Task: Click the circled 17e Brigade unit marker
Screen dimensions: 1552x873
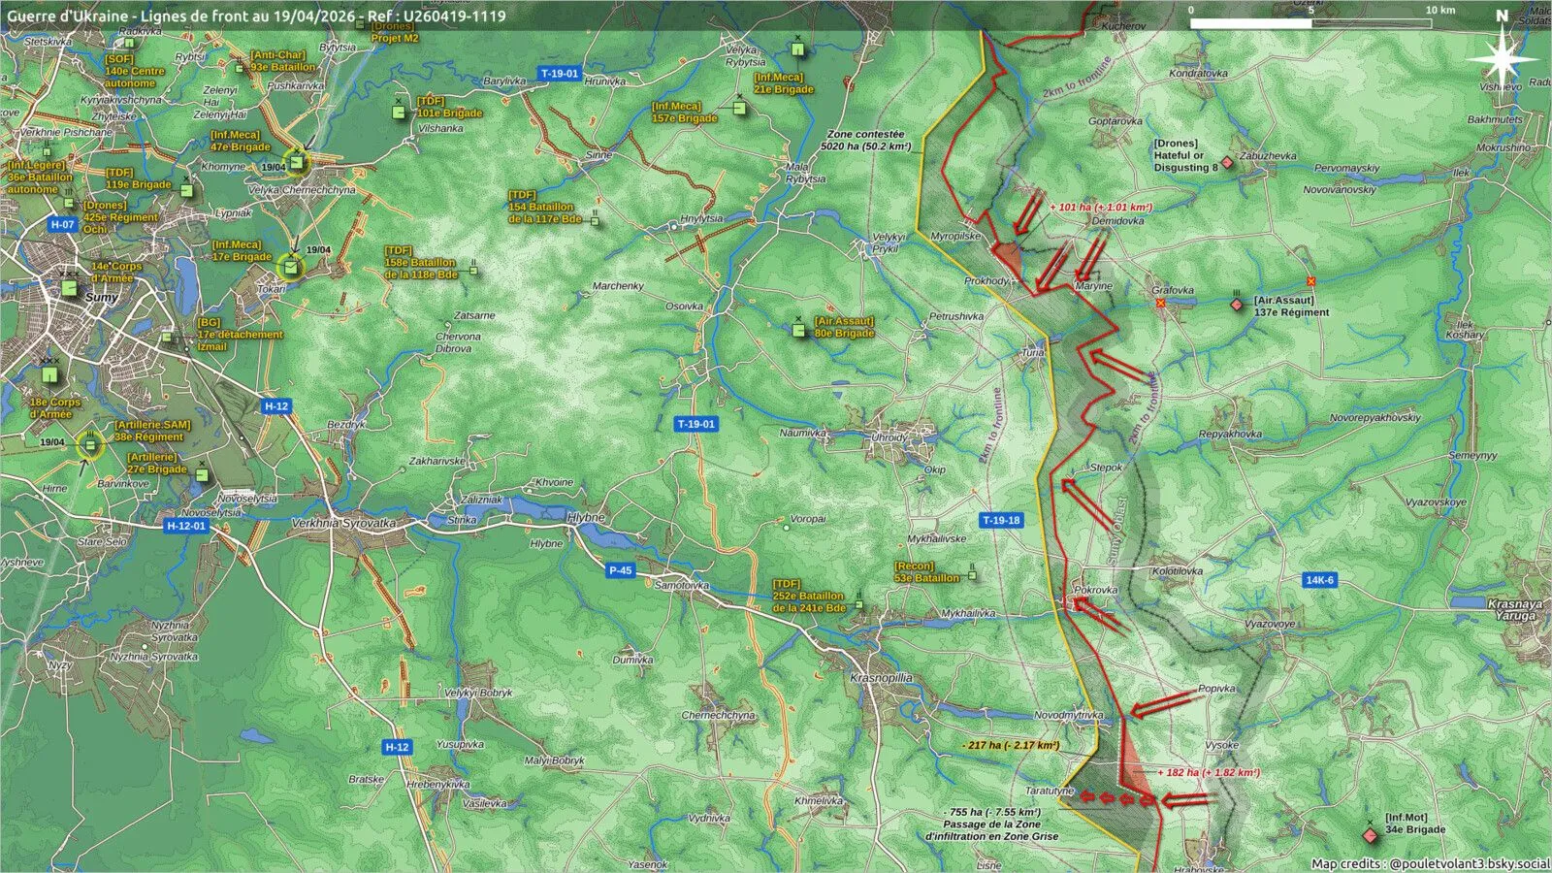Action: 290,267
